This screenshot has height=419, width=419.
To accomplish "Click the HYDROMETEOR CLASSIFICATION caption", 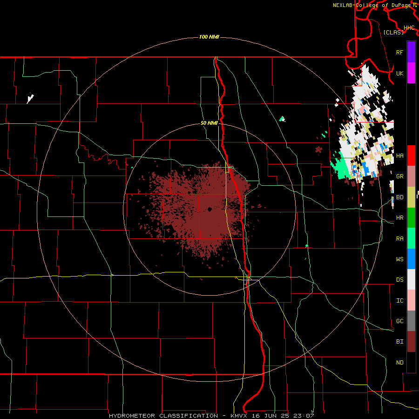I will point(163,416).
